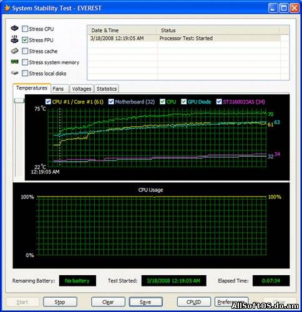Click the EVEREST flame icon in title bar
Viewport: 302px width, 312px height.
click(7, 8)
